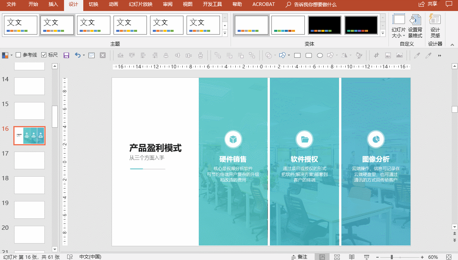Screen dimensions: 458x260
Task: Click the 共享 share button
Action: 428,4
